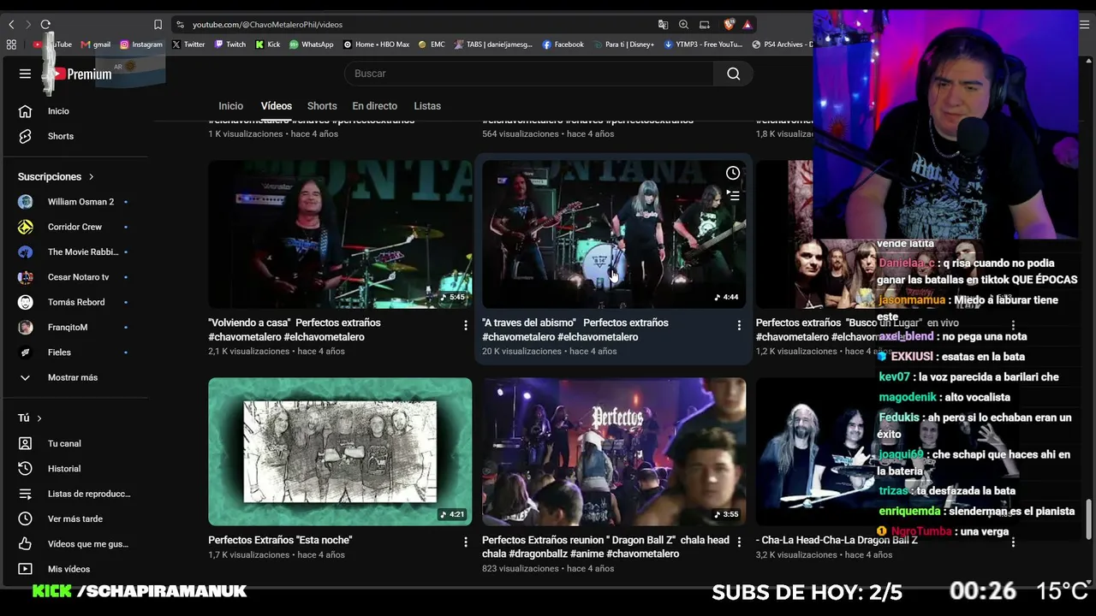Open the Cha-La Head-Cha-La Dragon Ball Z title
This screenshot has height=616, width=1096.
point(837,540)
